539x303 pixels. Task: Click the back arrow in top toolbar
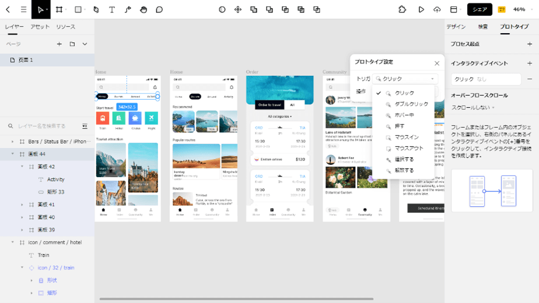8,10
